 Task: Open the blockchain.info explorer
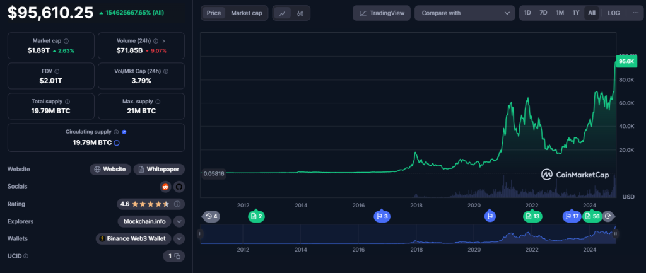coord(144,221)
